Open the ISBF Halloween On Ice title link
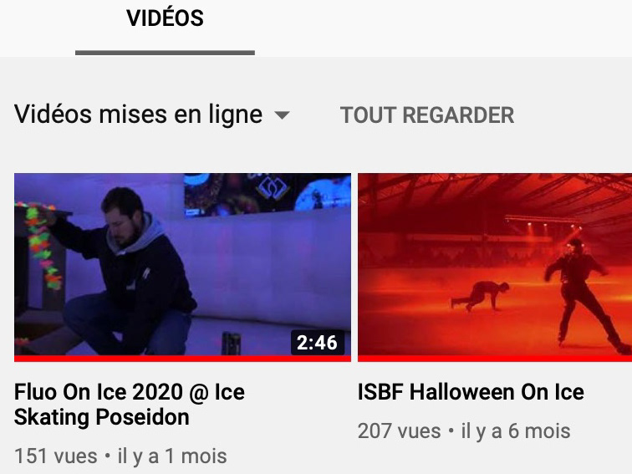This screenshot has height=474, width=632. [471, 392]
